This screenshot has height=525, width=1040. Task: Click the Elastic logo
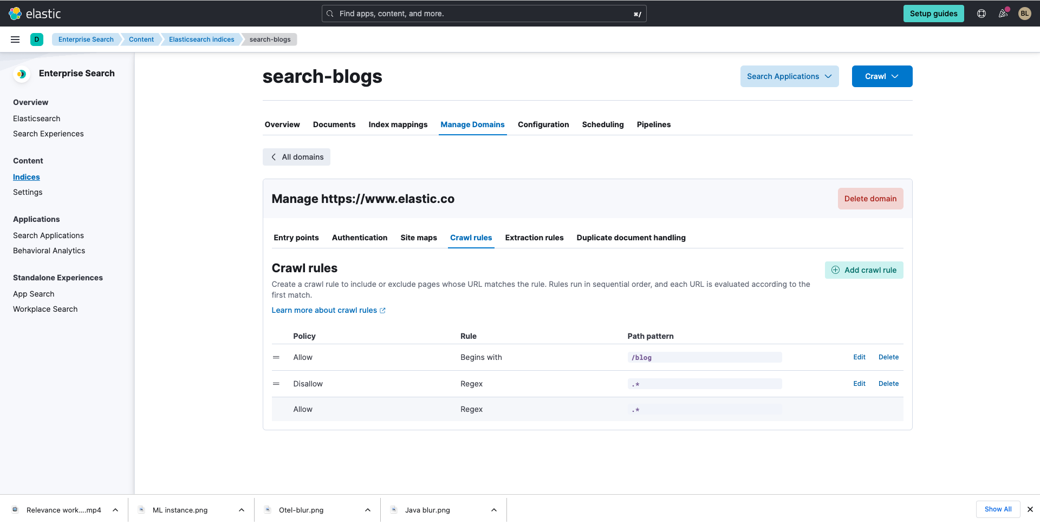click(35, 14)
